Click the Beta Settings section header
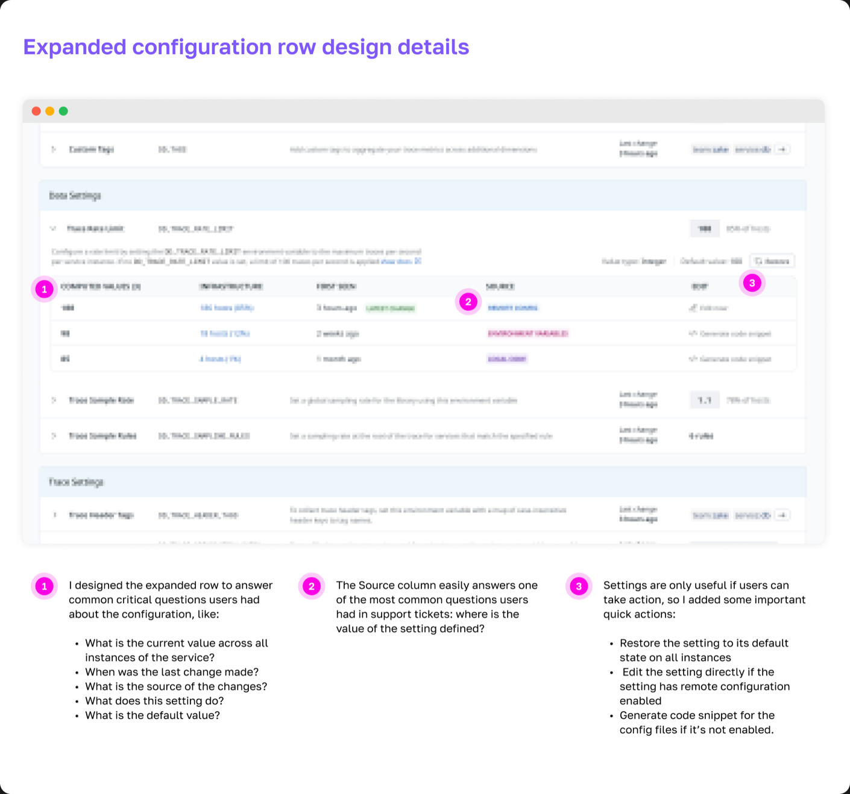This screenshot has height=794, width=850. pyautogui.click(x=423, y=195)
